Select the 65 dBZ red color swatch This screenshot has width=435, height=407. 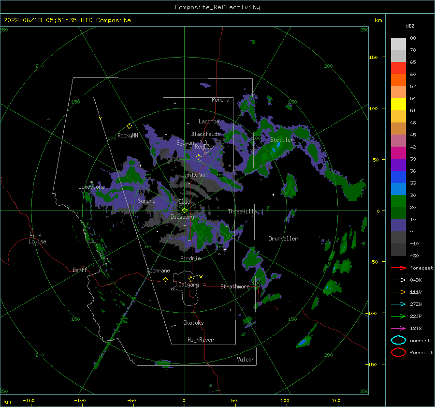tap(398, 68)
